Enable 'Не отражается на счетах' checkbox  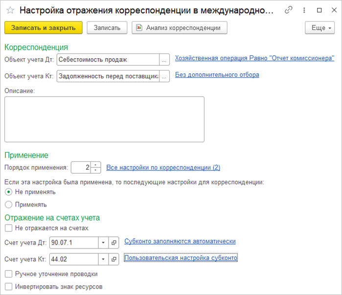[8, 228]
